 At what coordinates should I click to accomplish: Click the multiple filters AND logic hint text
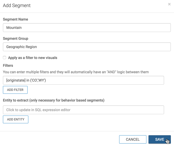click(76, 72)
